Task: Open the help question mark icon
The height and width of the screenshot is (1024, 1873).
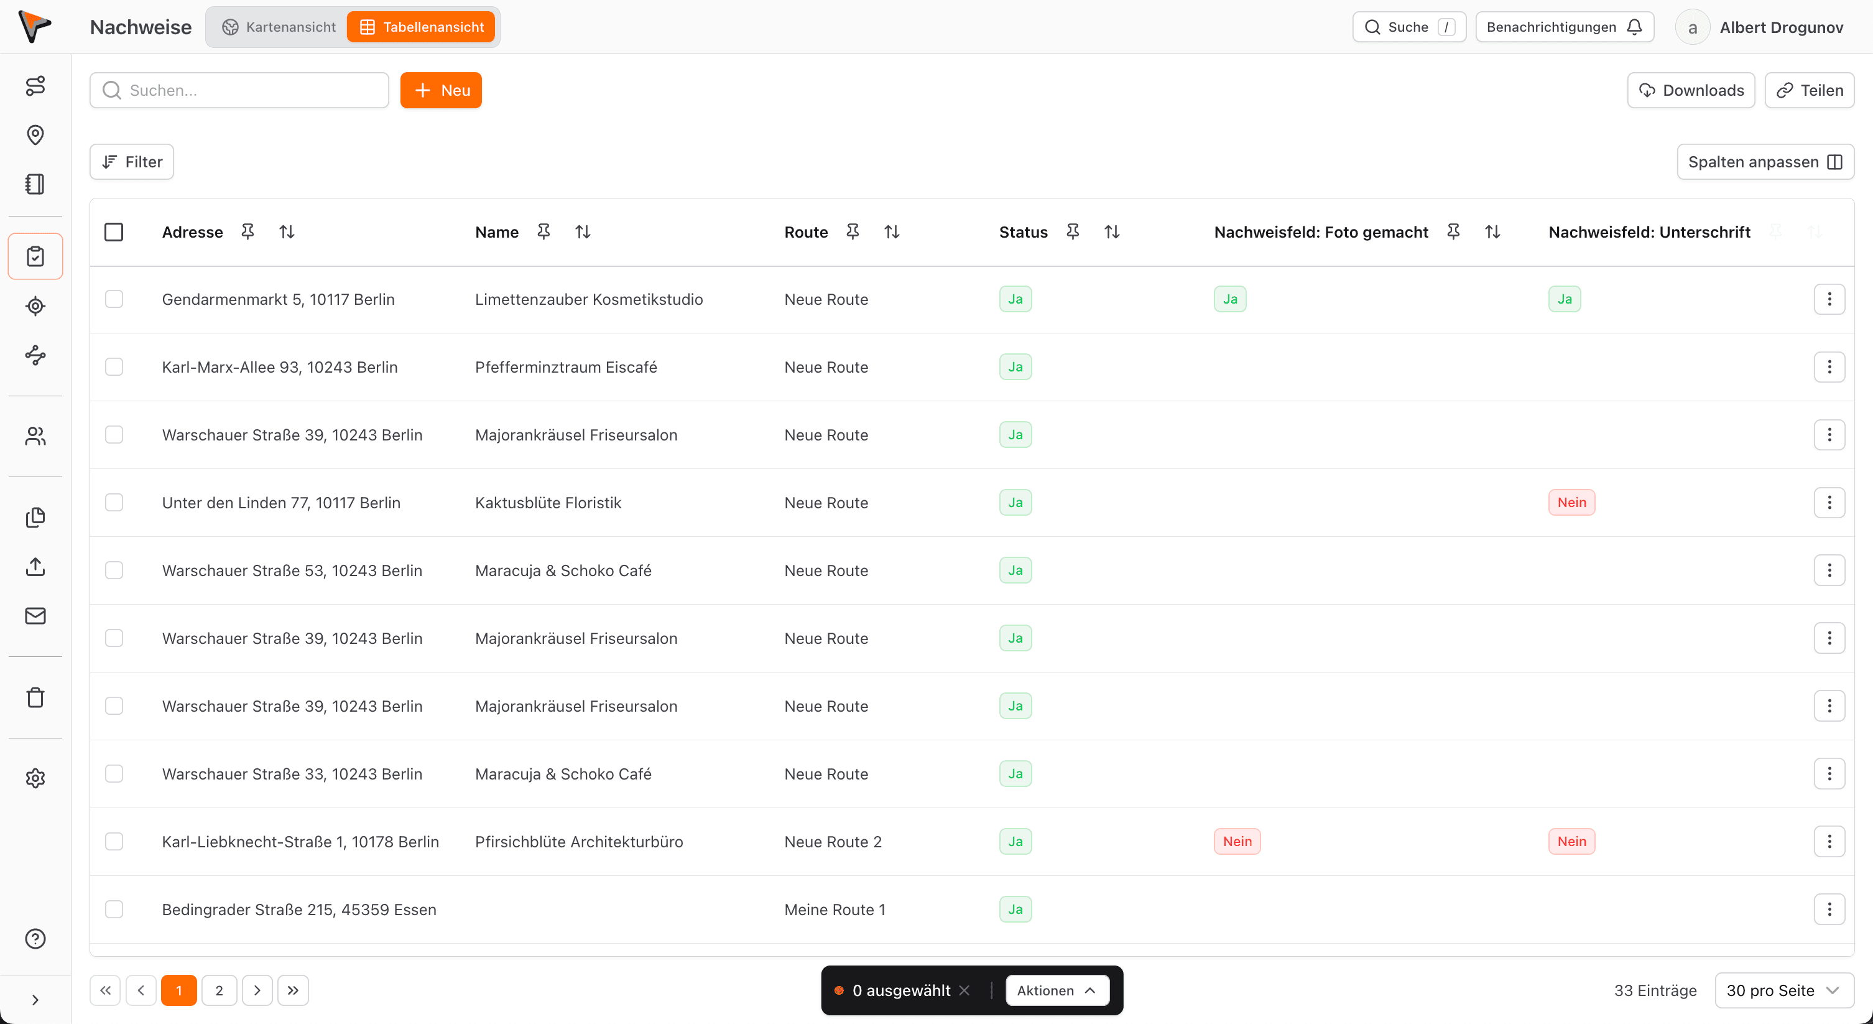Action: pos(35,939)
